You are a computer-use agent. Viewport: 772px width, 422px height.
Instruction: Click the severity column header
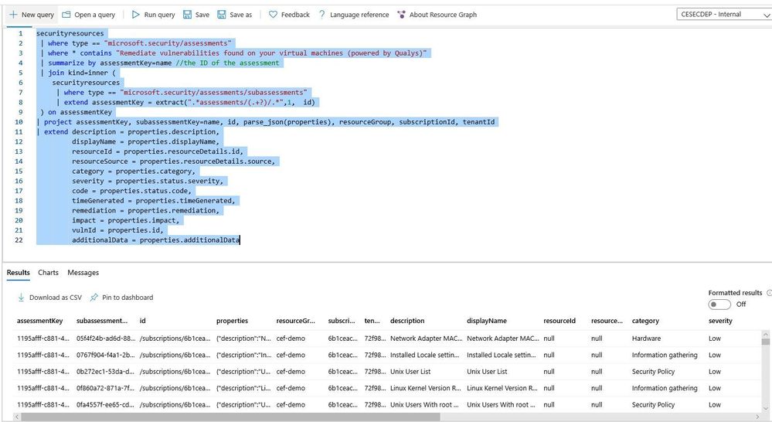tap(720, 321)
